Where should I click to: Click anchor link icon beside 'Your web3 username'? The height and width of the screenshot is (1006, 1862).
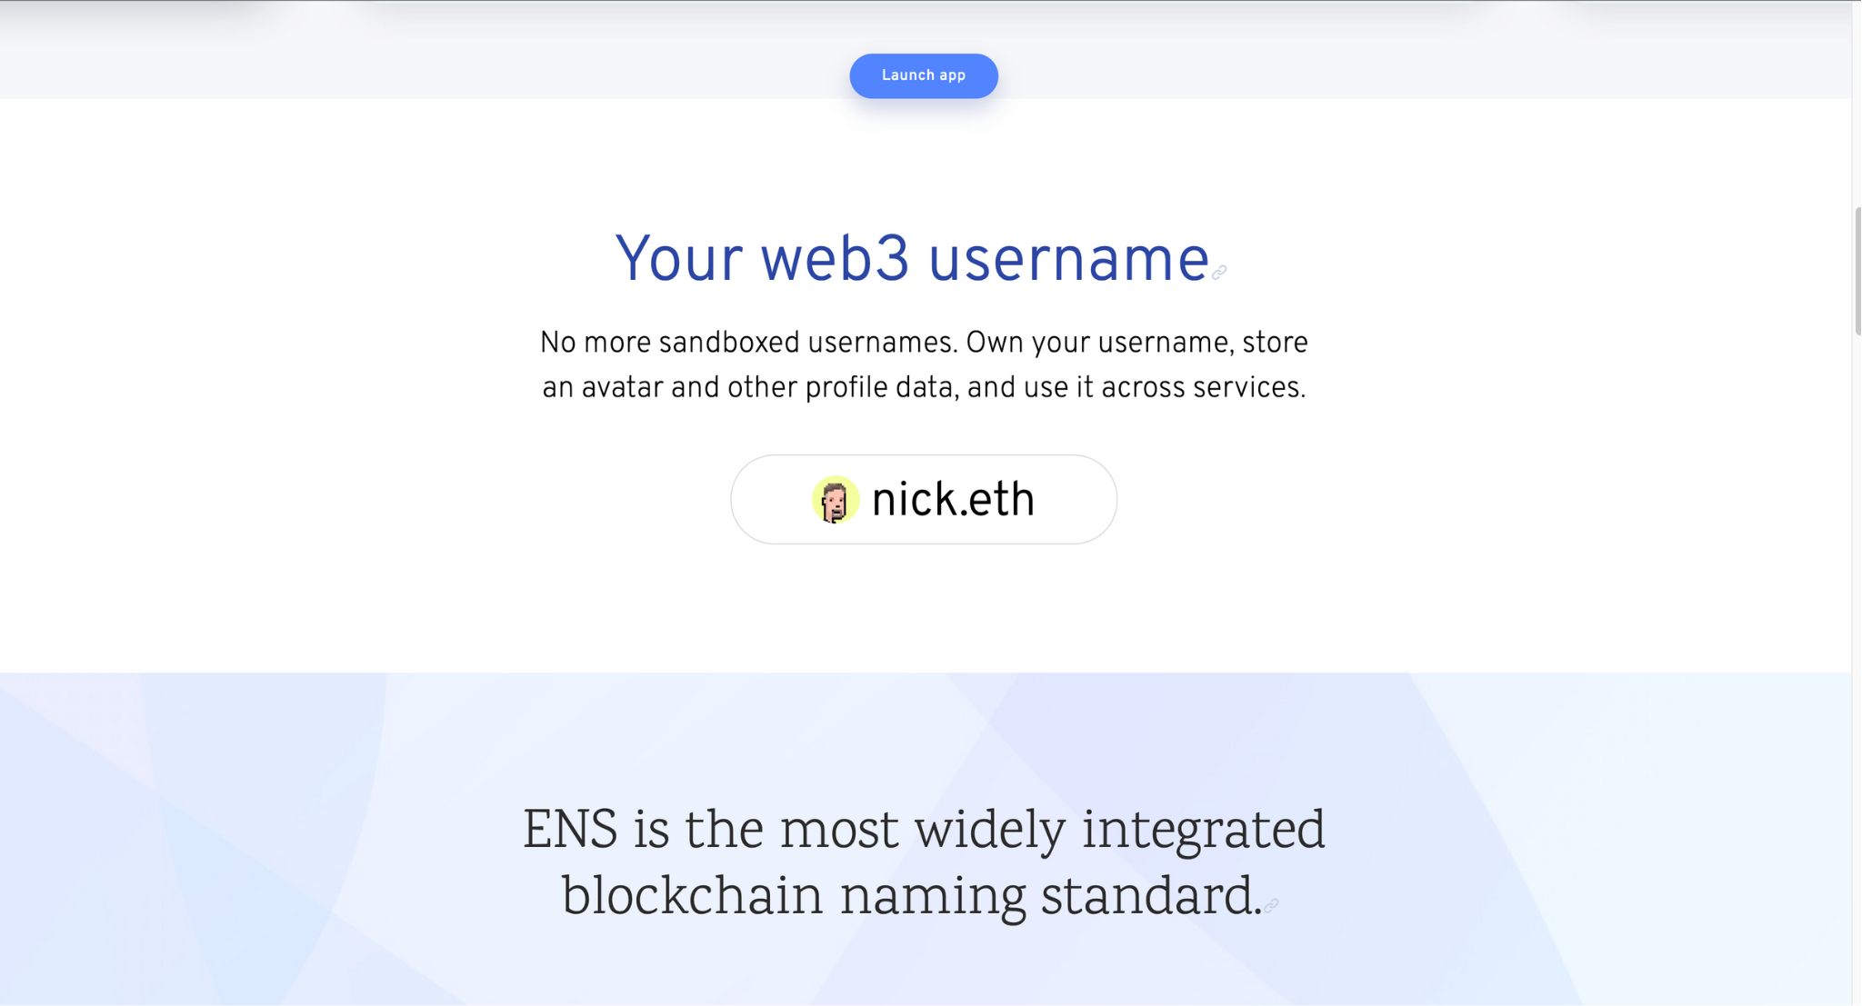[1218, 272]
